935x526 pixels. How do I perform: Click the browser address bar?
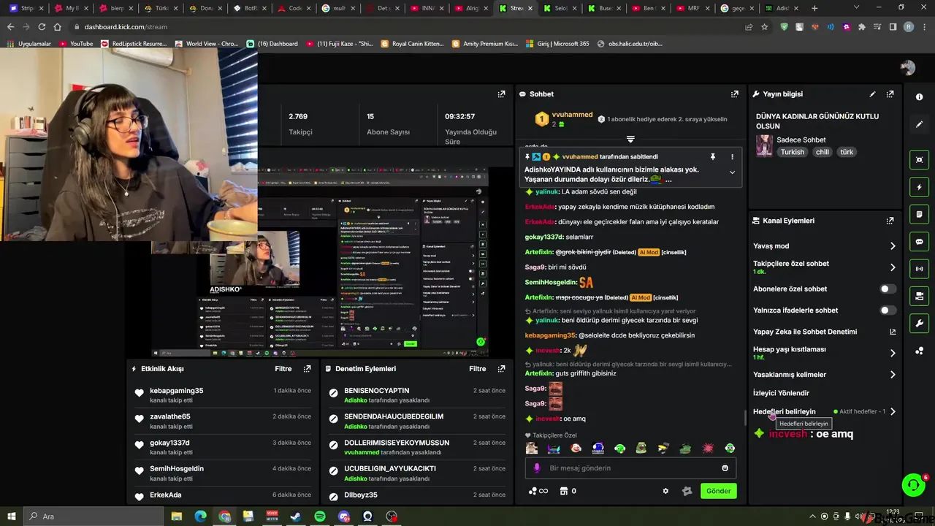[x=409, y=27]
